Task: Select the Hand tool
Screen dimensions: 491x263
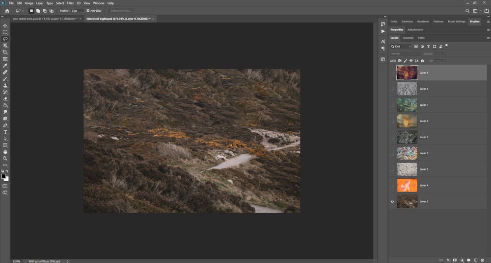Action: [5, 151]
